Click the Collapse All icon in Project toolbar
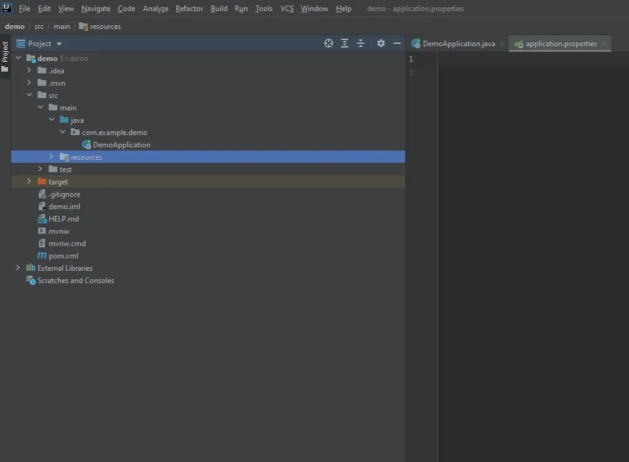This screenshot has height=462, width=629. point(361,43)
